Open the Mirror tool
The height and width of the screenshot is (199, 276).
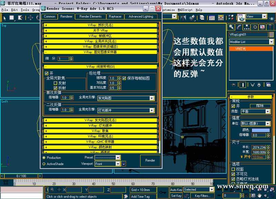pos(184,18)
